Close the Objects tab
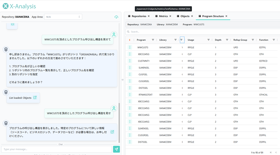The height and width of the screenshot is (155, 280). [x=192, y=16]
